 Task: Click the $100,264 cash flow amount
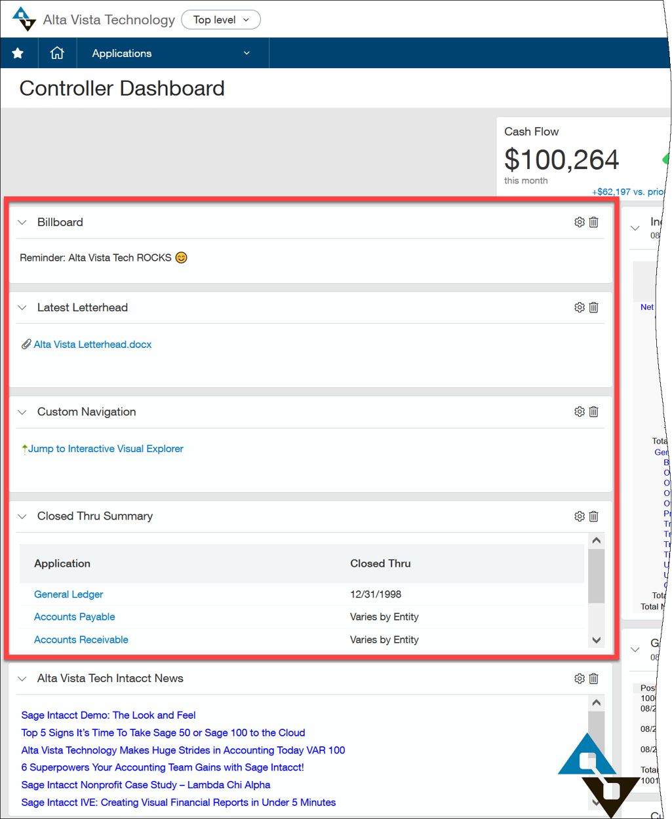pyautogui.click(x=561, y=159)
